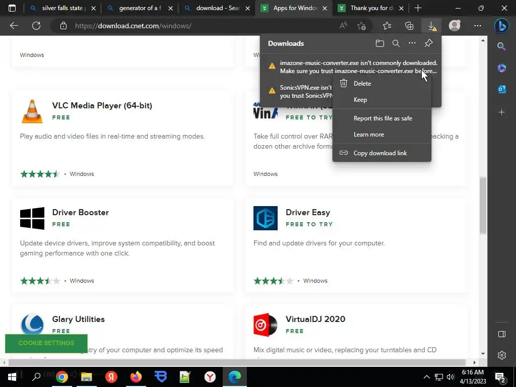The height and width of the screenshot is (387, 516).
Task: Open Bing chat sidebar icon
Action: [501, 26]
